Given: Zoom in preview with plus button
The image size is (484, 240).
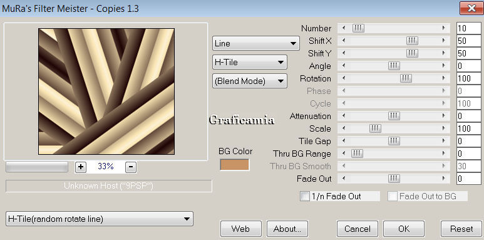Looking at the screenshot, I should click(x=81, y=167).
